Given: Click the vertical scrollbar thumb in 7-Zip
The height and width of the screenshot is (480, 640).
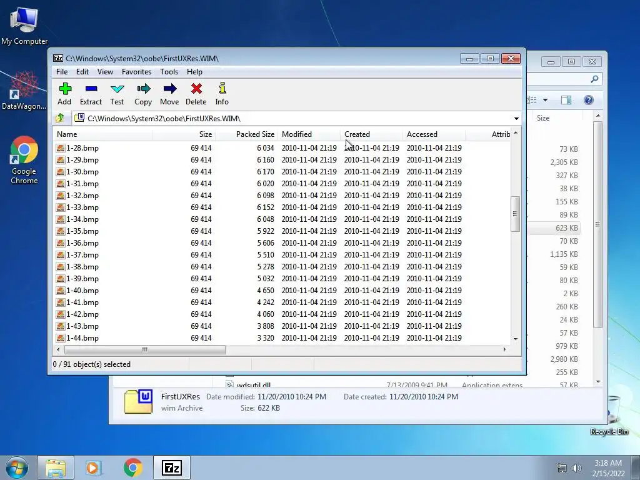Looking at the screenshot, I should click(515, 214).
